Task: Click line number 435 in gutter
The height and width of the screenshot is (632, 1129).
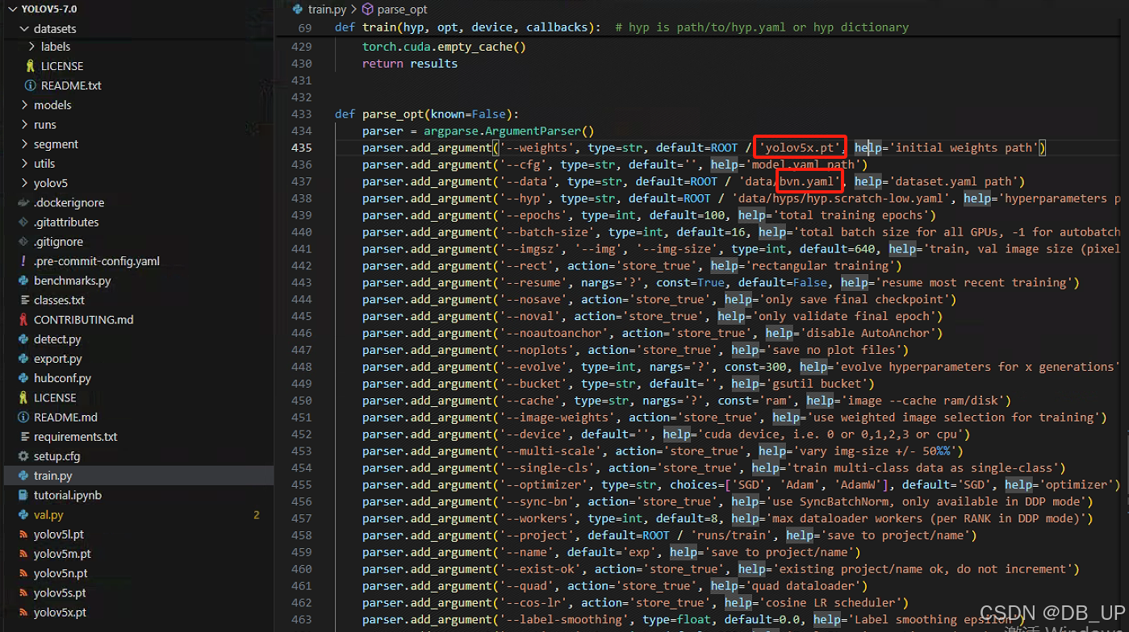Action: pyautogui.click(x=301, y=148)
